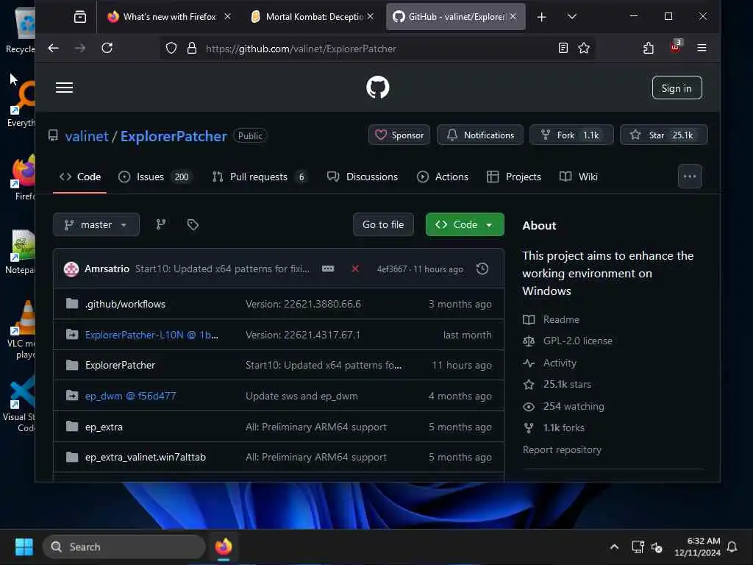Open the Wiki tab

[x=579, y=177]
